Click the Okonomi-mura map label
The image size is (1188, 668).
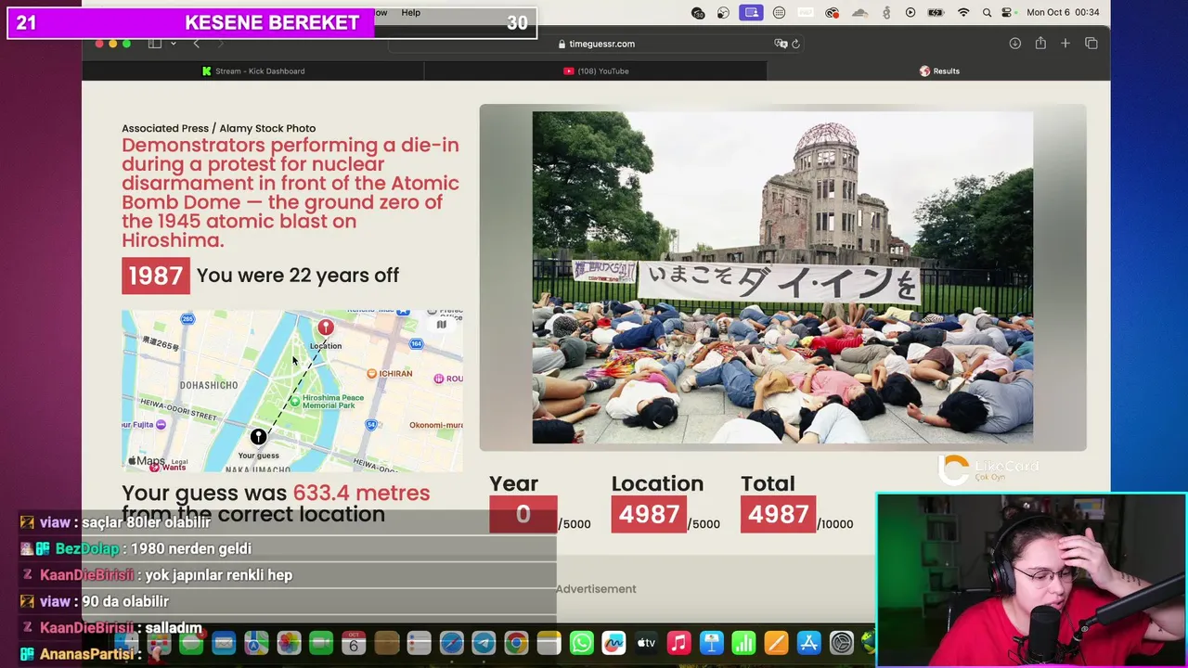point(436,425)
